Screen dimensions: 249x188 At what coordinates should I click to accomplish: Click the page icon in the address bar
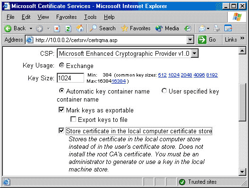pos(30,40)
